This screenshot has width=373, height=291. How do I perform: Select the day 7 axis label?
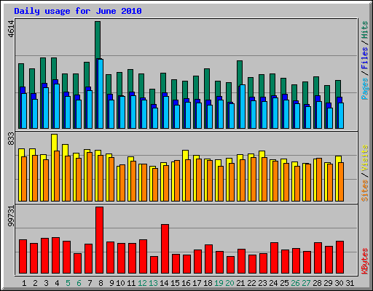[90, 283]
